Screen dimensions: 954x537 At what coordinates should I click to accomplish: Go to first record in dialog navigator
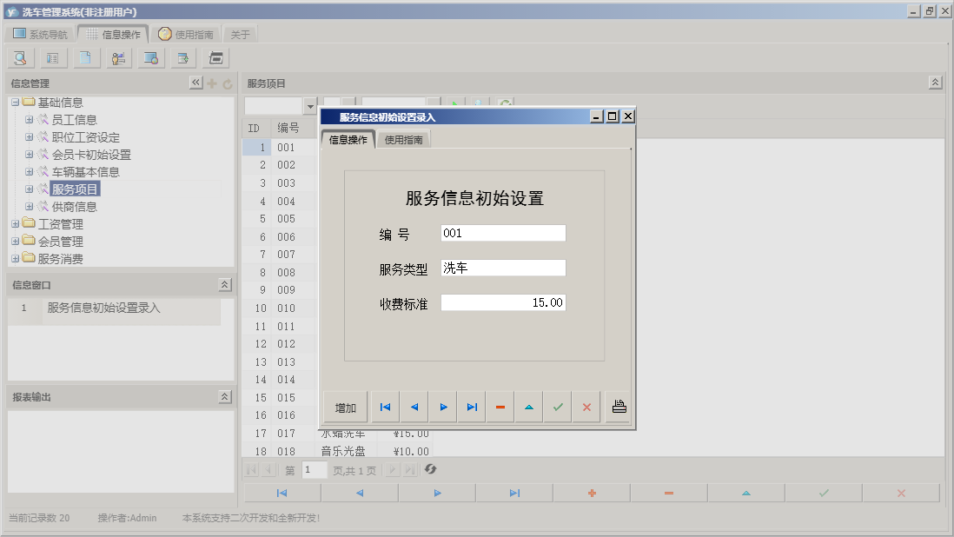tap(385, 407)
